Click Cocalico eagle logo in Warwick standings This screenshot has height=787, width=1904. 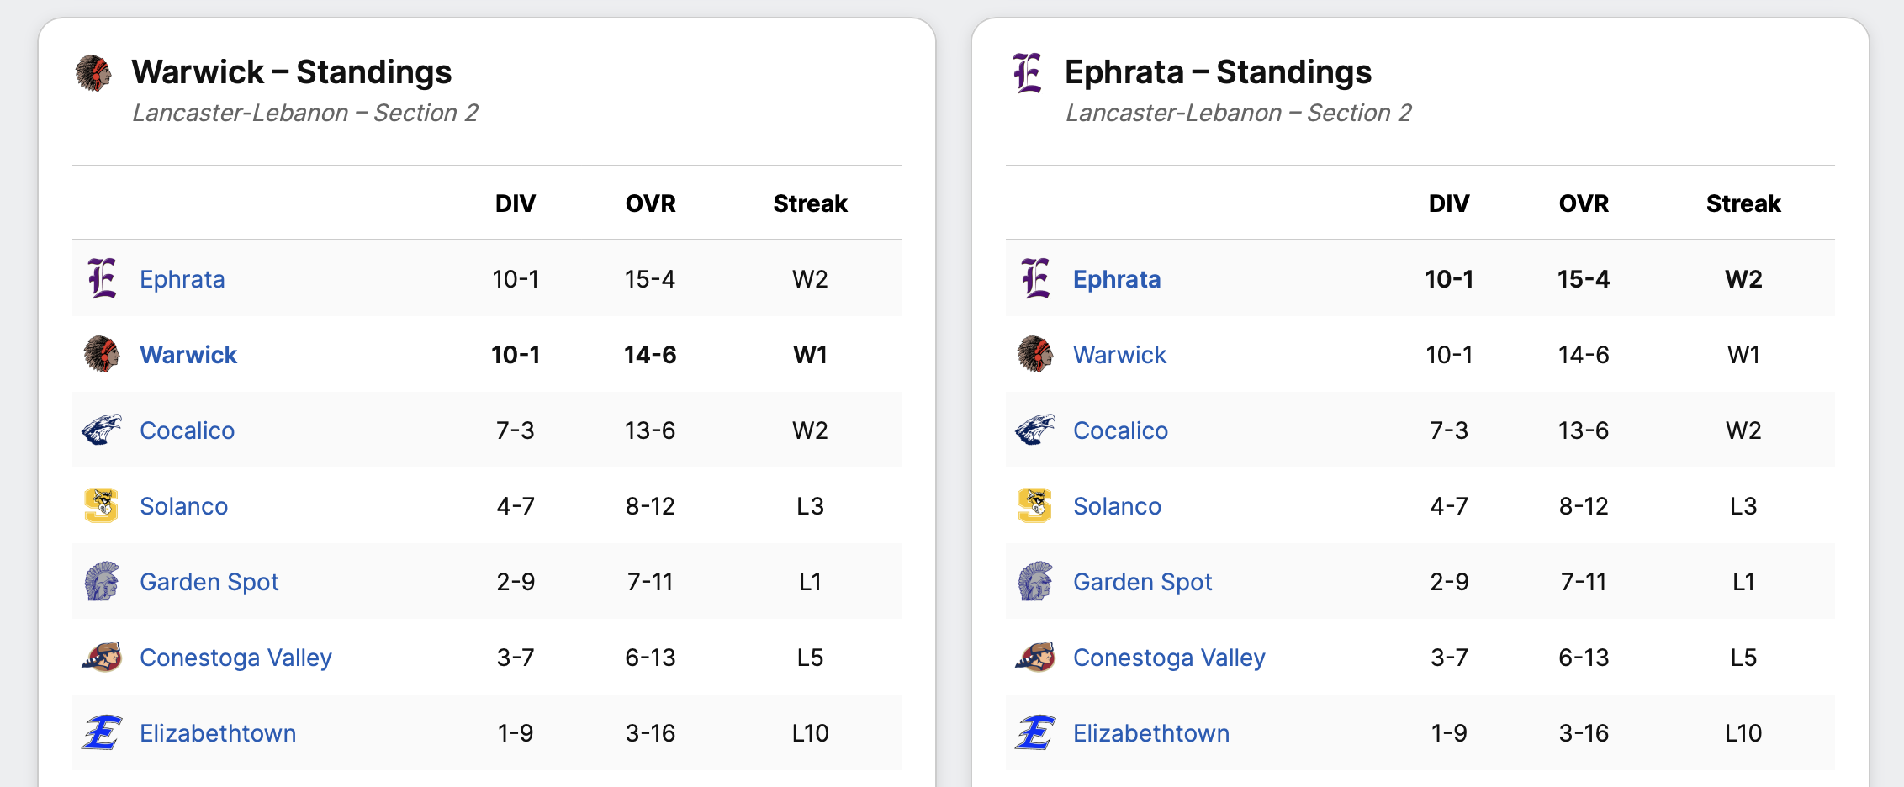(102, 430)
